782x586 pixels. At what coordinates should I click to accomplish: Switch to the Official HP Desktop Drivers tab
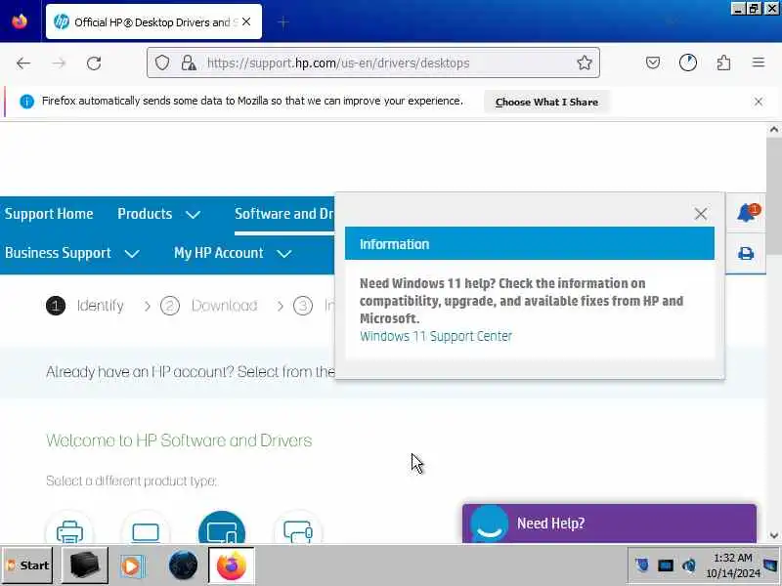click(153, 21)
